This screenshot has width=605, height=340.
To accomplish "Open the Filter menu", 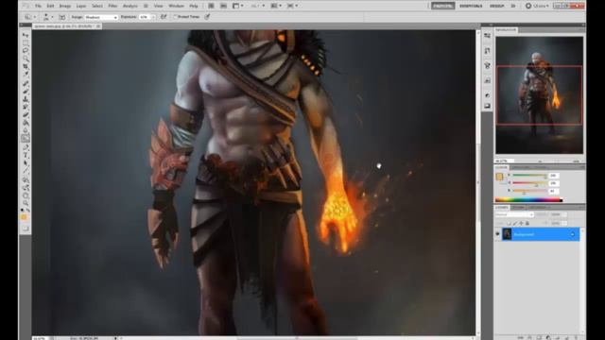I will tap(112, 6).
